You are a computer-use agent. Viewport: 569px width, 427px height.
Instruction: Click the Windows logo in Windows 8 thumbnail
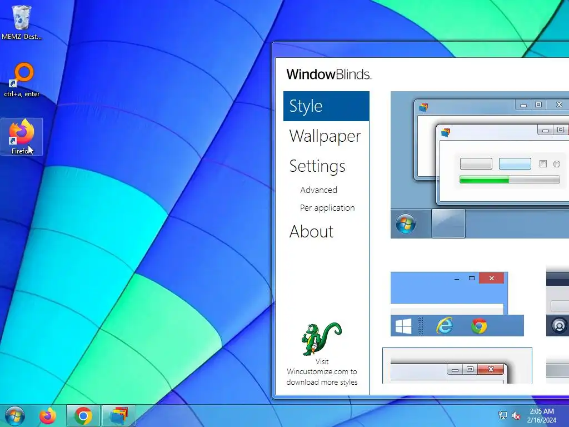[x=403, y=326]
